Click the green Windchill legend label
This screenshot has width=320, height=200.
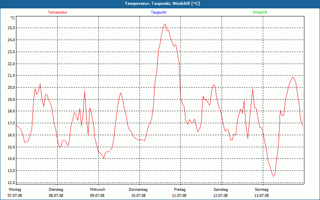click(x=260, y=12)
